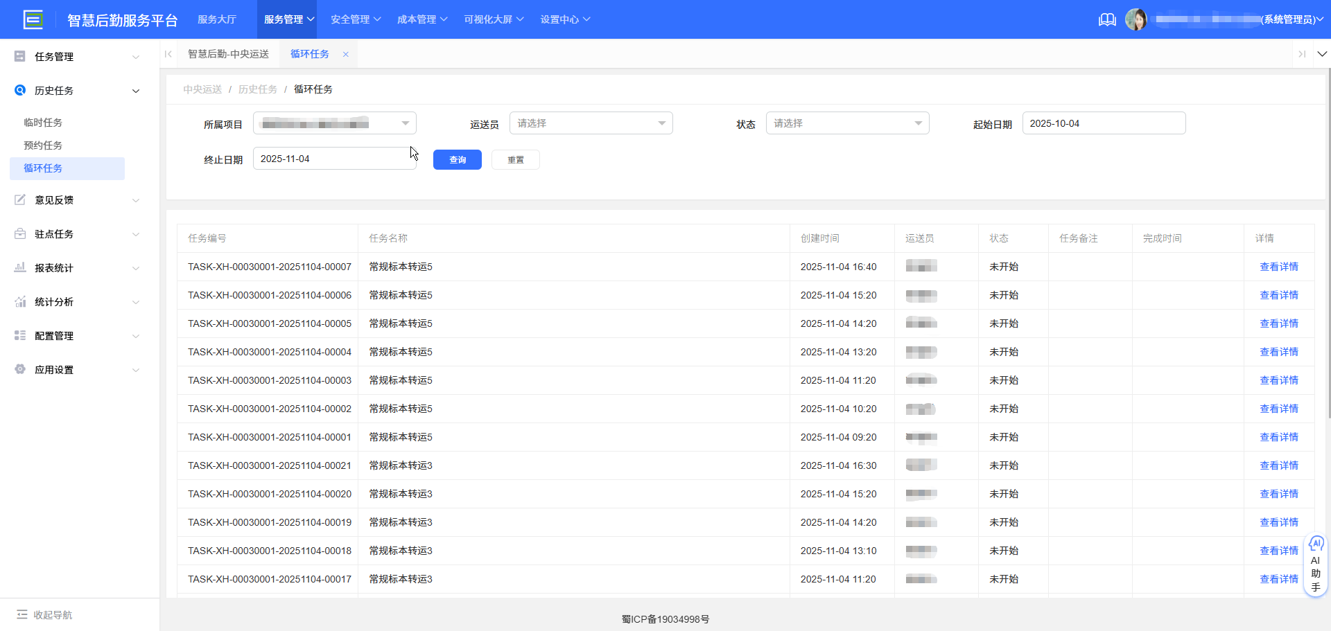
Task: Click the 意见反馈 feedback icon
Action: pyautogui.click(x=19, y=199)
